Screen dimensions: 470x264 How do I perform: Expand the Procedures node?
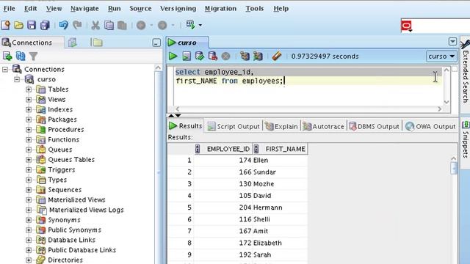[29, 129]
